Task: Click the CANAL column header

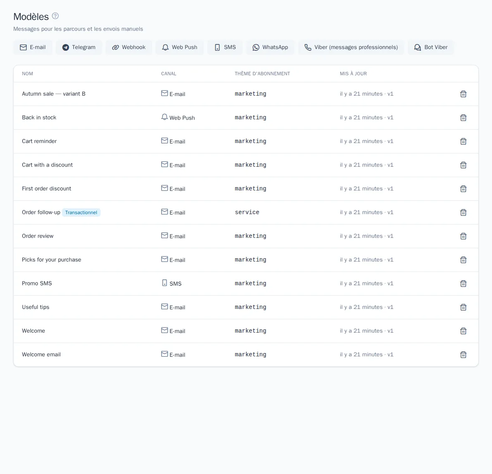Action: (169, 74)
